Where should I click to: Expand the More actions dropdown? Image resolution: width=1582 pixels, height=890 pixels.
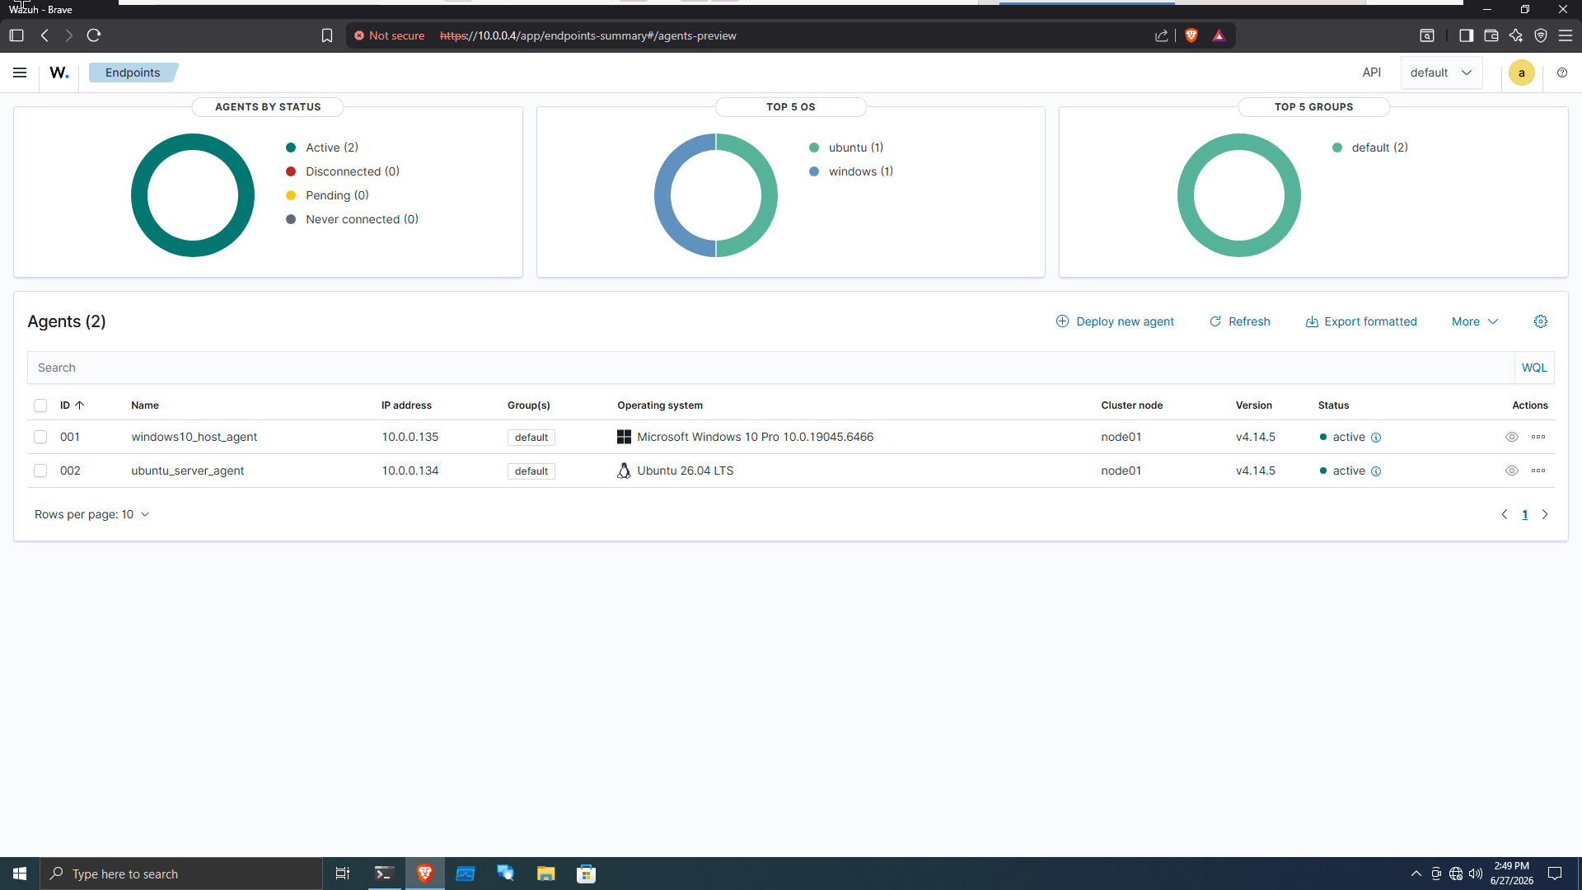tap(1475, 321)
